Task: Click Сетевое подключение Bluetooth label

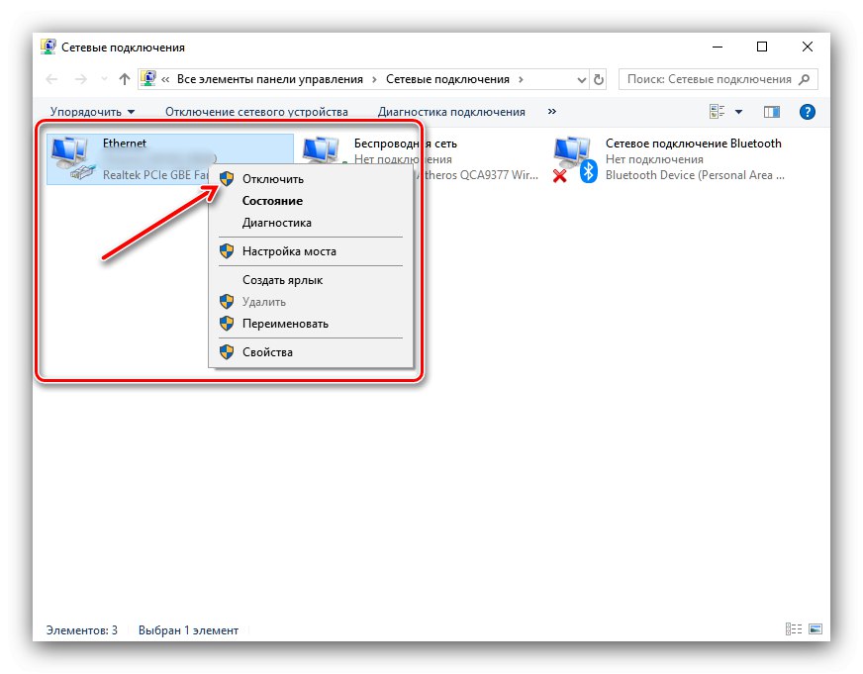Action: pyautogui.click(x=694, y=144)
